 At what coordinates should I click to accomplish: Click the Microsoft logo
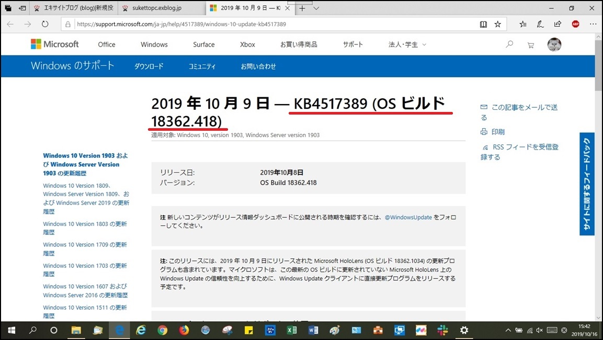coord(54,44)
